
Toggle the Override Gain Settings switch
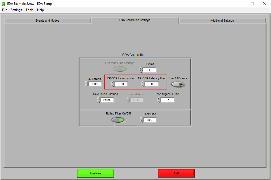(x=120, y=69)
